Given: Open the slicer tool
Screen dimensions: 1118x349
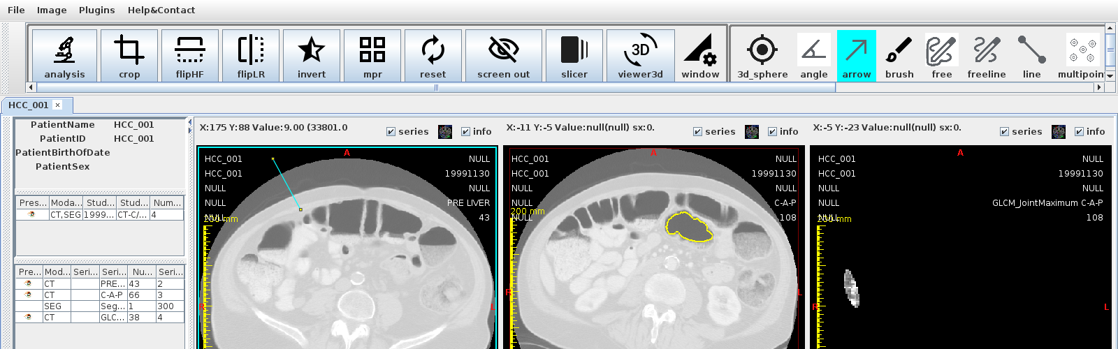Looking at the screenshot, I should point(574,56).
